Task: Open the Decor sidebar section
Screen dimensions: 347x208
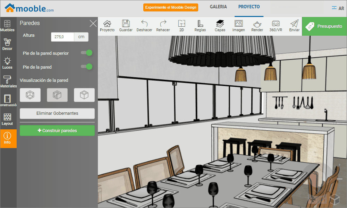Action: (7, 44)
